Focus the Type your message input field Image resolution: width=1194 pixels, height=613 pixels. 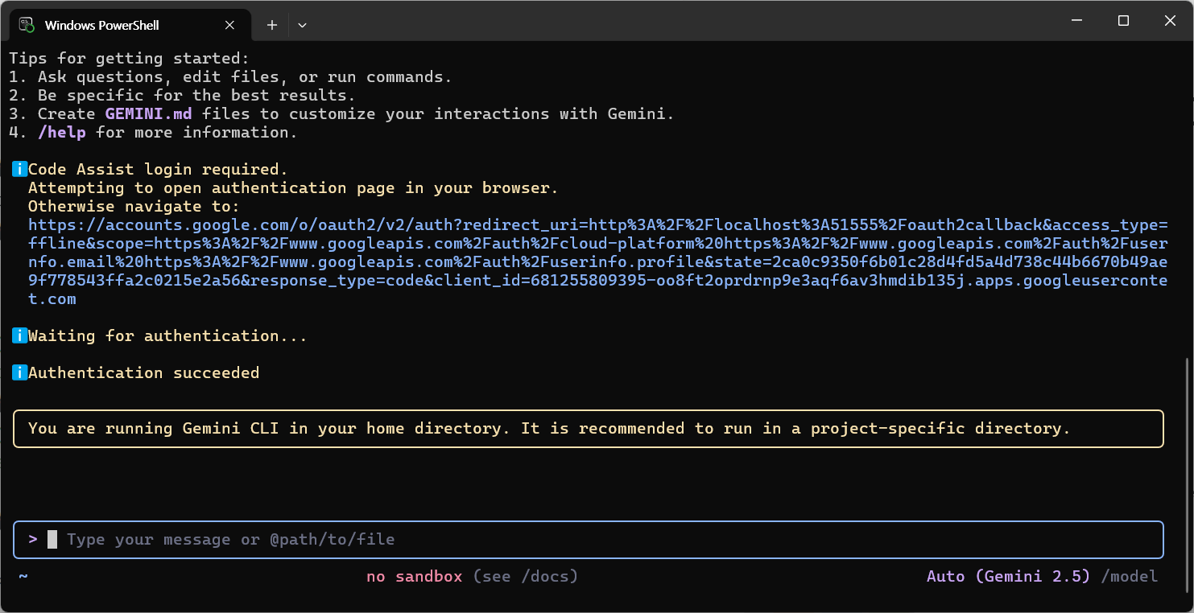564,540
